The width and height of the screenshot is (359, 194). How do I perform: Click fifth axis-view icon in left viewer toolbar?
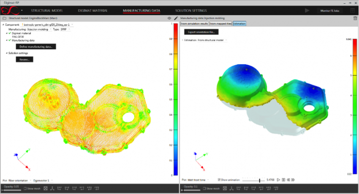tap(89, 188)
